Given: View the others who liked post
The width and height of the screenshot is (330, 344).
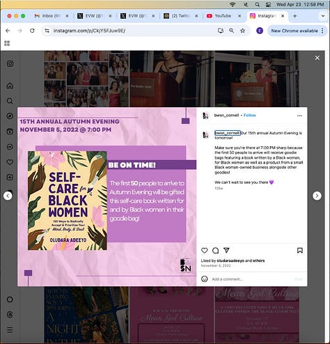Looking at the screenshot, I should pyautogui.click(x=258, y=260).
